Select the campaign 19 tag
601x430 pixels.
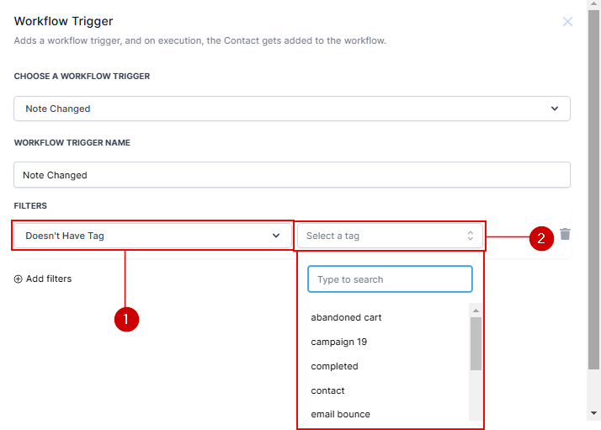339,342
